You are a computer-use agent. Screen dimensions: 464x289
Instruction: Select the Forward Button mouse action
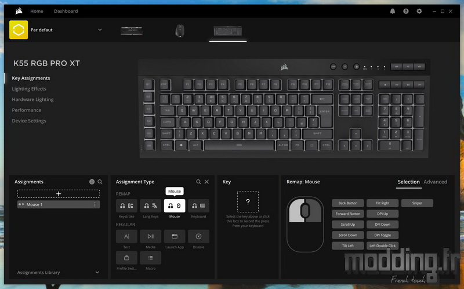347,214
